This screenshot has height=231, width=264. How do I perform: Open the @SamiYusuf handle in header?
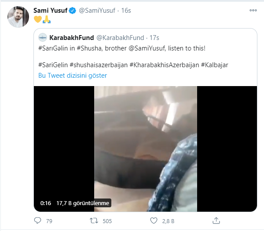pos(97,11)
